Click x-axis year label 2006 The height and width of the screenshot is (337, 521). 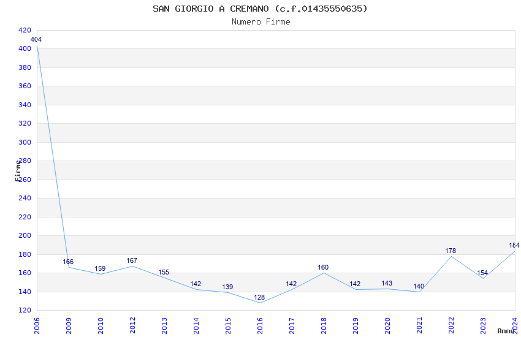point(37,326)
